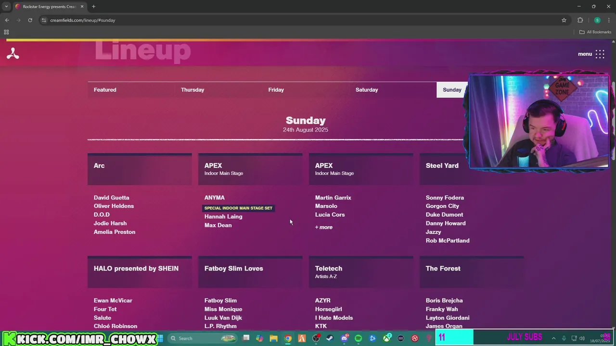
Task: Open volume control in system tray
Action: click(x=582, y=338)
